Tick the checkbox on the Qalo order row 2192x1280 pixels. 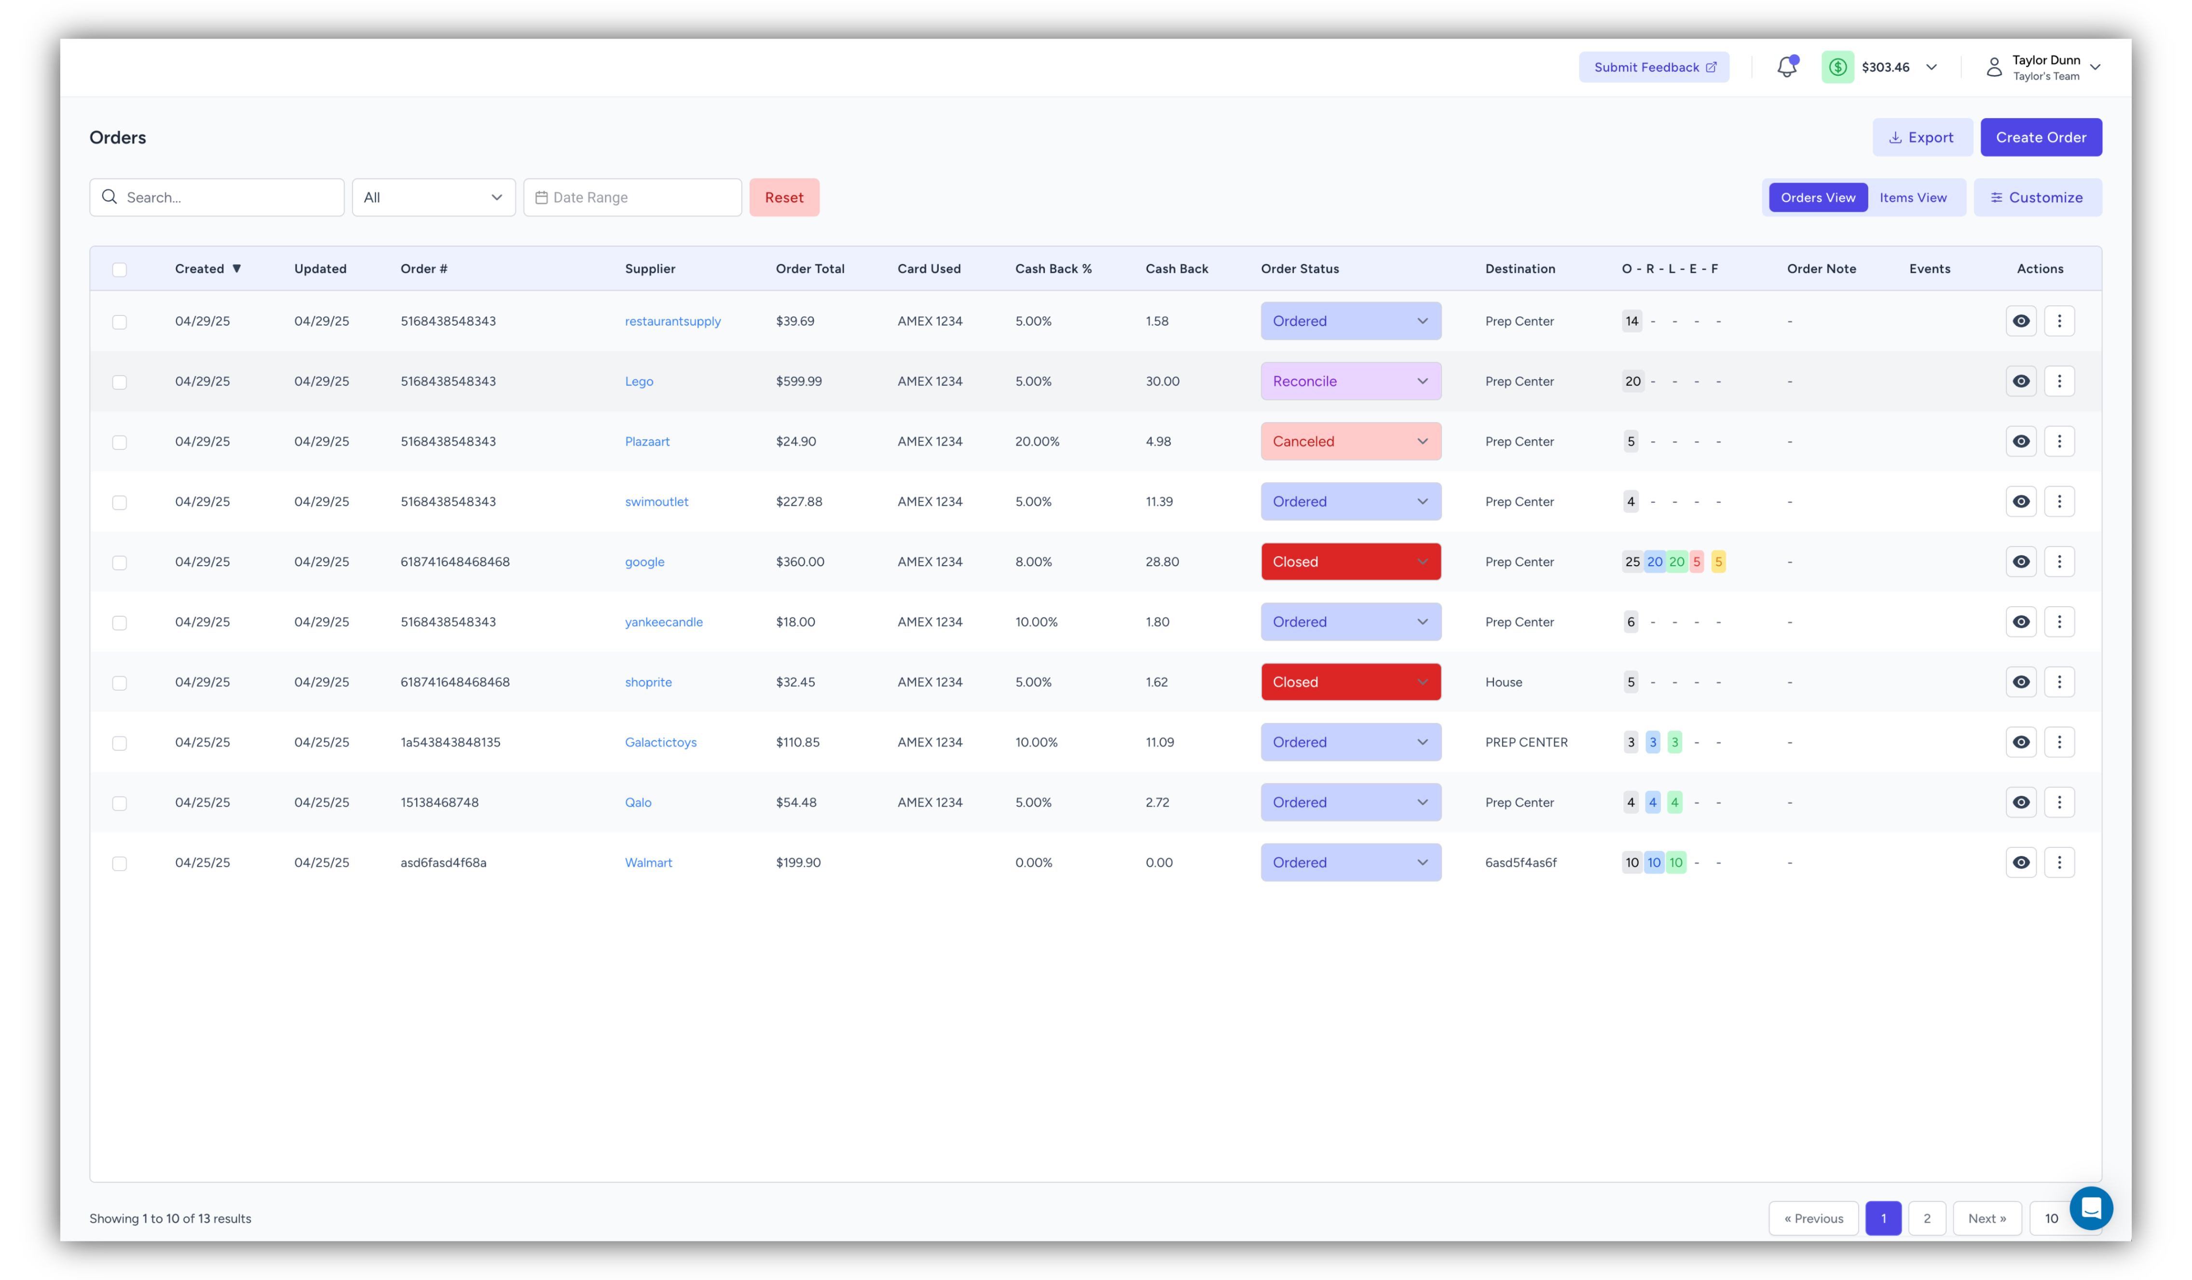[x=119, y=803]
